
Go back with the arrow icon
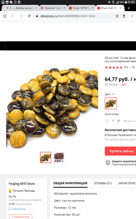coord(13,16)
